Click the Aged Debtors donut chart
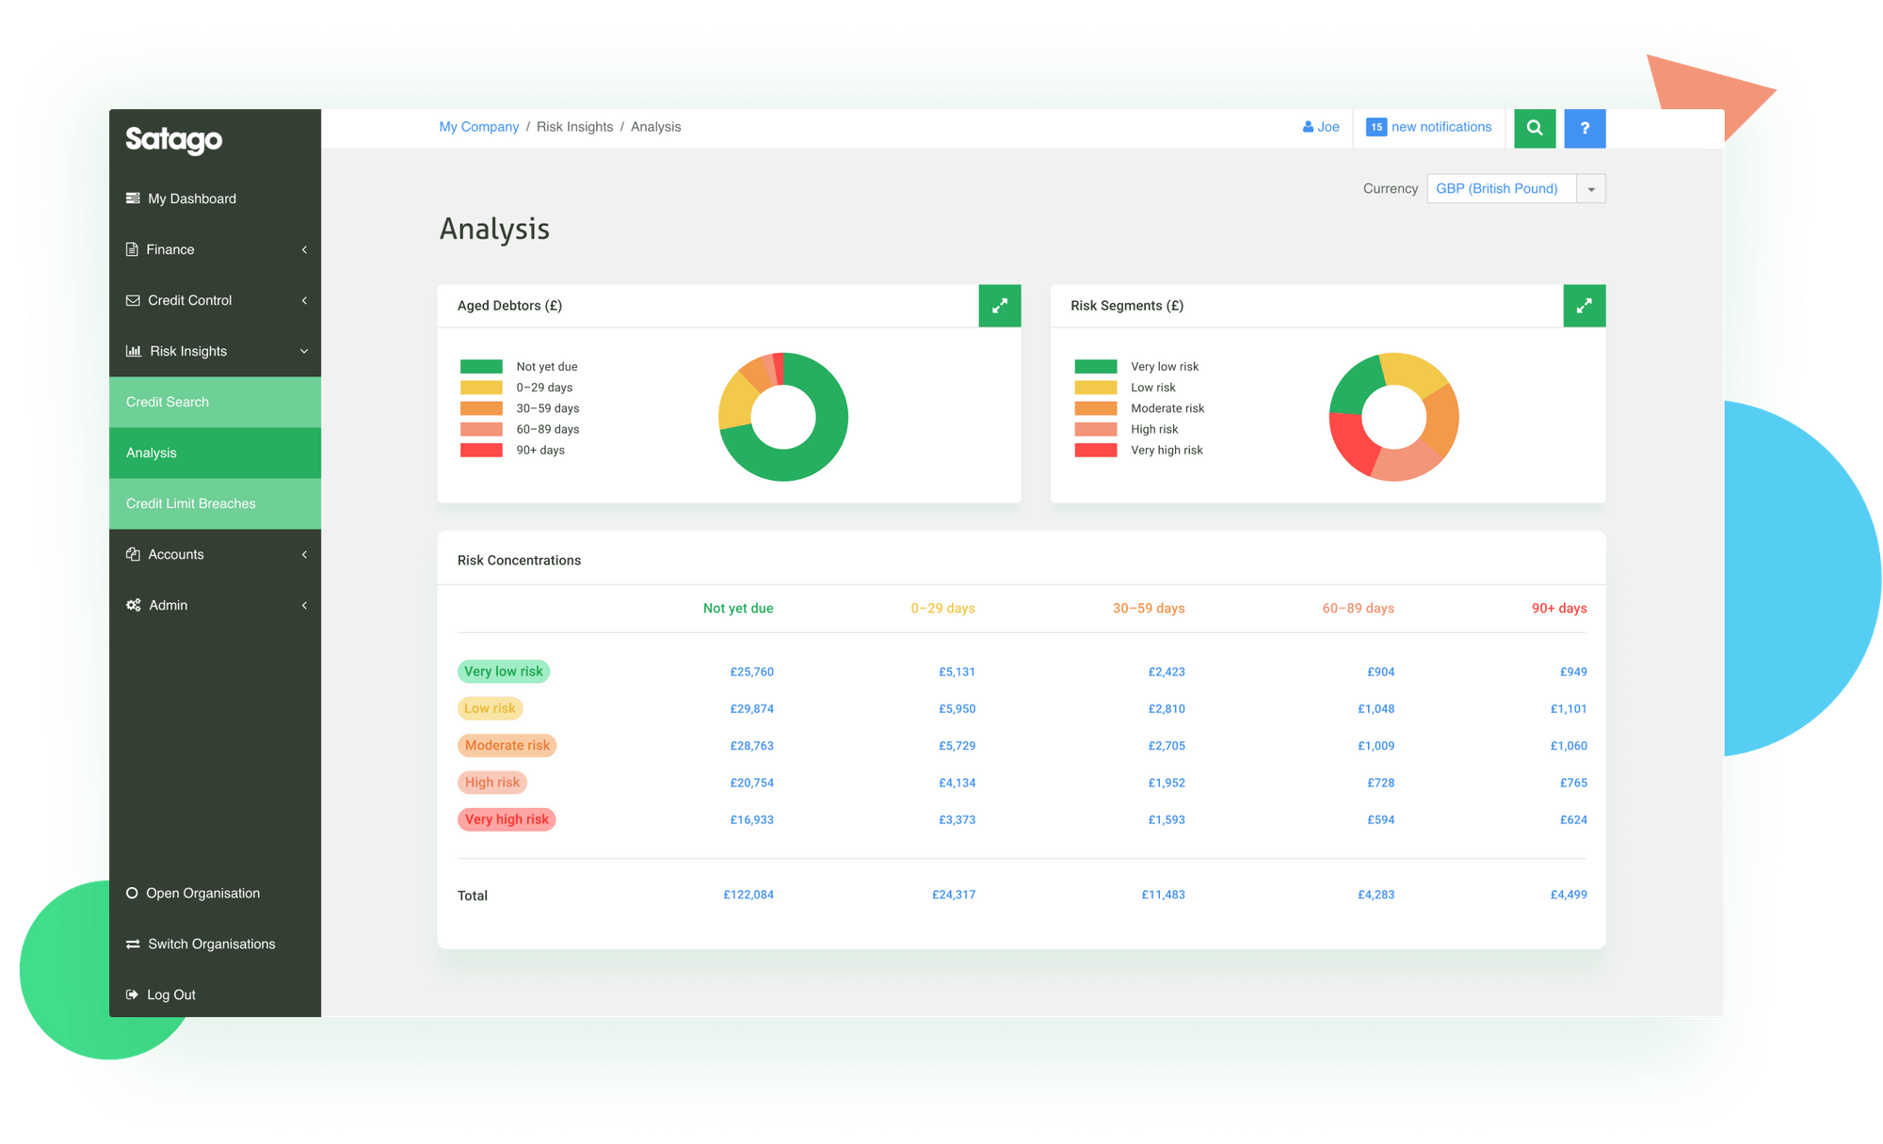 pyautogui.click(x=783, y=417)
